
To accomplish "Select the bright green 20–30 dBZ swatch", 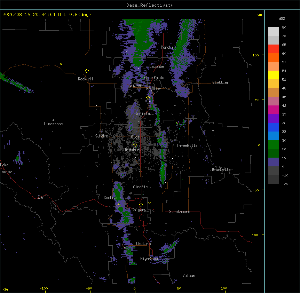I will pos(274,145).
